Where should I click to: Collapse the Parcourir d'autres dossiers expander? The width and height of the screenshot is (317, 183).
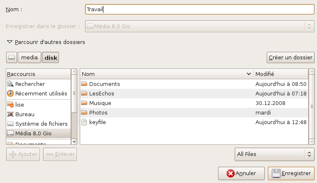(x=10, y=42)
